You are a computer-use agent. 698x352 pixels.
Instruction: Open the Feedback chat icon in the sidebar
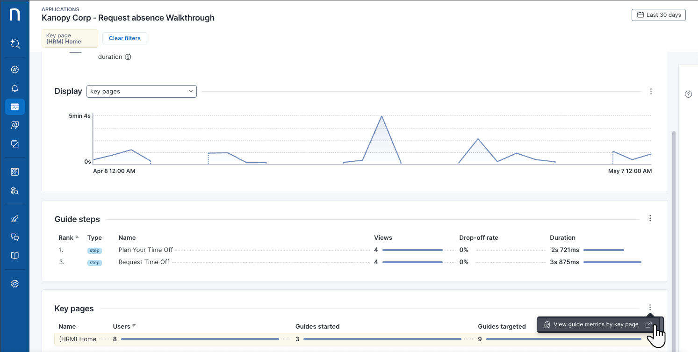pos(15,237)
